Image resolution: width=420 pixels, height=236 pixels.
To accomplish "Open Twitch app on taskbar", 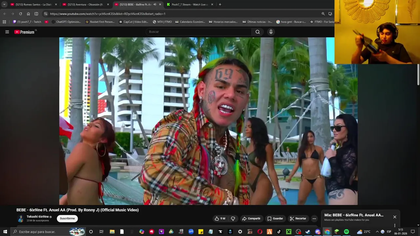I will (x=161, y=232).
